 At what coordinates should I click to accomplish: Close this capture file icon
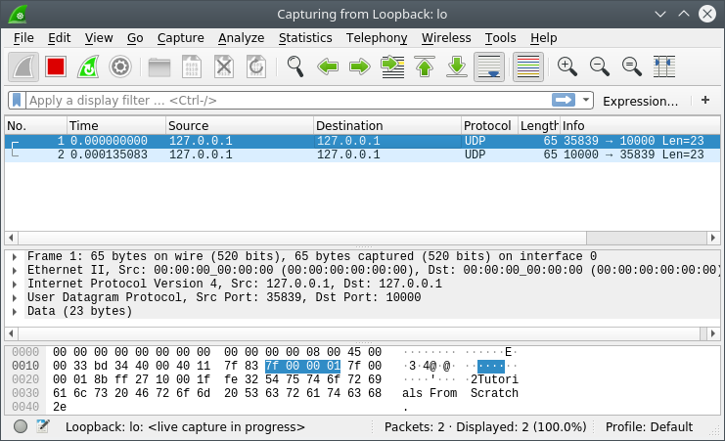pyautogui.click(x=224, y=67)
